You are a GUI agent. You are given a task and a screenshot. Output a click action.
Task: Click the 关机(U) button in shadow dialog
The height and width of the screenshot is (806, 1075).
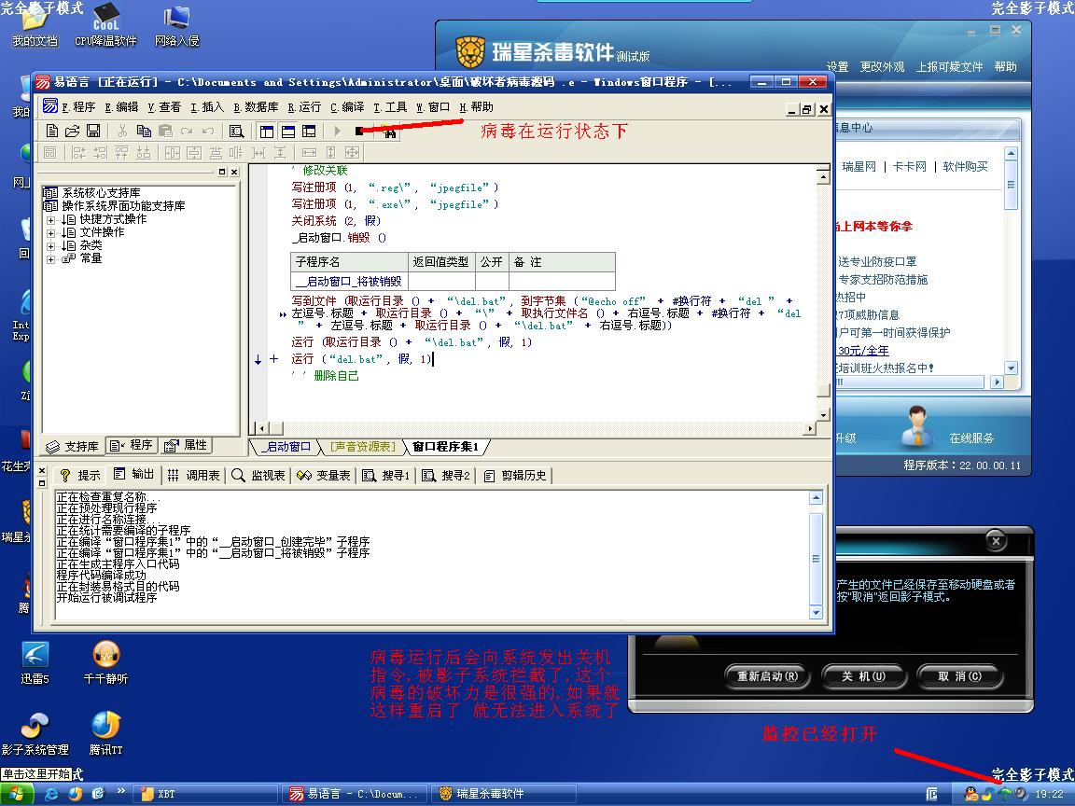(864, 675)
